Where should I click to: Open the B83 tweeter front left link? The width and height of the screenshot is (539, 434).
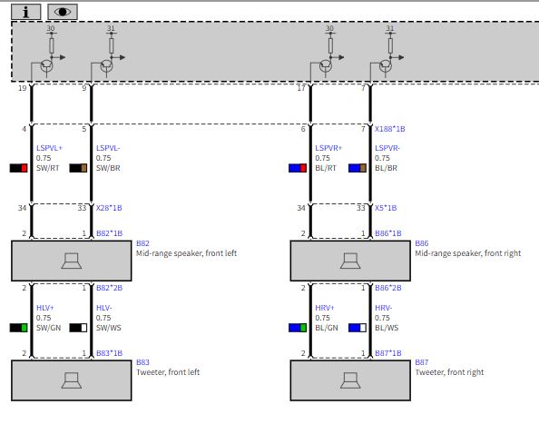(x=142, y=362)
